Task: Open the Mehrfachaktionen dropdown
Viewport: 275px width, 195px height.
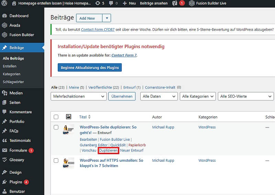Action: point(79,96)
